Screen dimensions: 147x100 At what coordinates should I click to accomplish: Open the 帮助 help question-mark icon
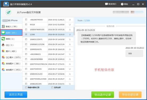pyautogui.click(x=122, y=4)
